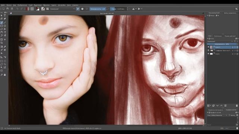Viewport: 239px width, 134px height.
Task: Open a file using the toolbar folder icon
Action: (7, 9)
